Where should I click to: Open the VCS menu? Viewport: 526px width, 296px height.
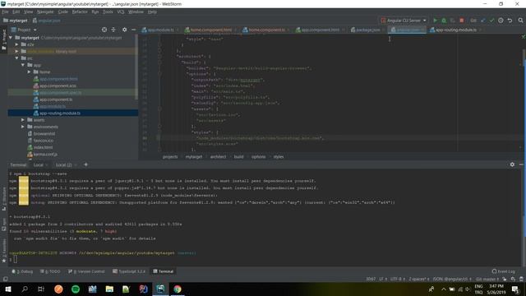[121, 12]
